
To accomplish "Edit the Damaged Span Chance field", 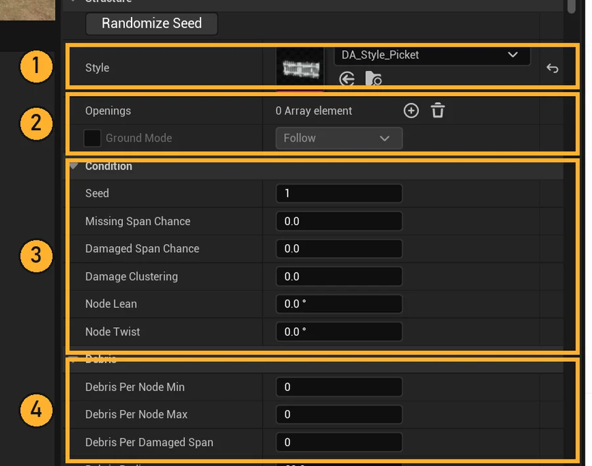I will tap(339, 249).
